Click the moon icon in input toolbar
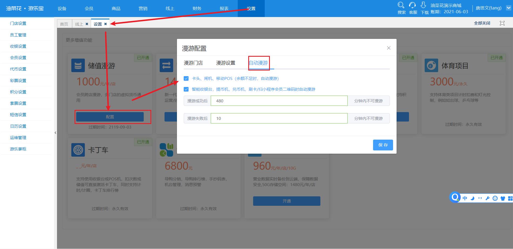This screenshot has height=249, width=513. 472,198
